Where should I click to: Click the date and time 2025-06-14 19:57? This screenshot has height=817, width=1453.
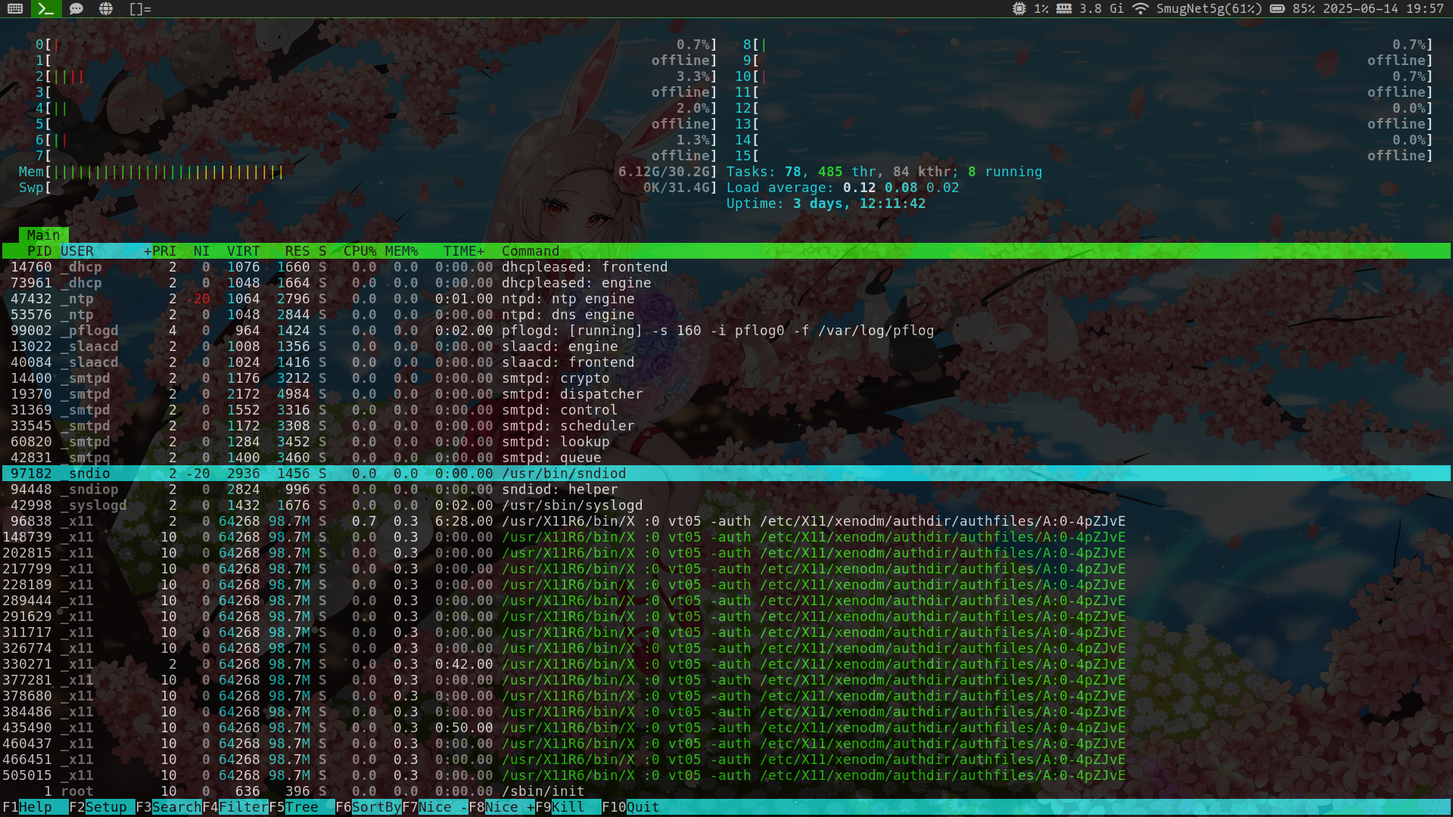(x=1383, y=9)
